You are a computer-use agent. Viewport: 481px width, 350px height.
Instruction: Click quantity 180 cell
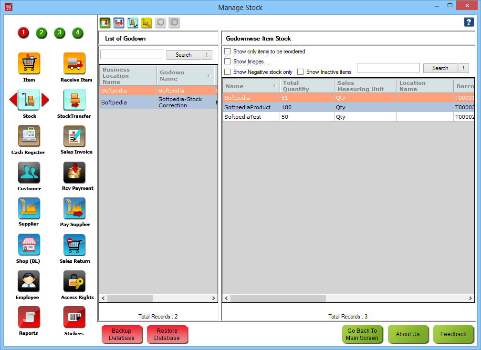click(307, 107)
